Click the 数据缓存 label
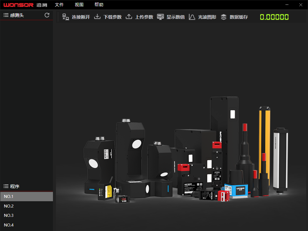Screen dimensions: 308x231 coord(239,17)
